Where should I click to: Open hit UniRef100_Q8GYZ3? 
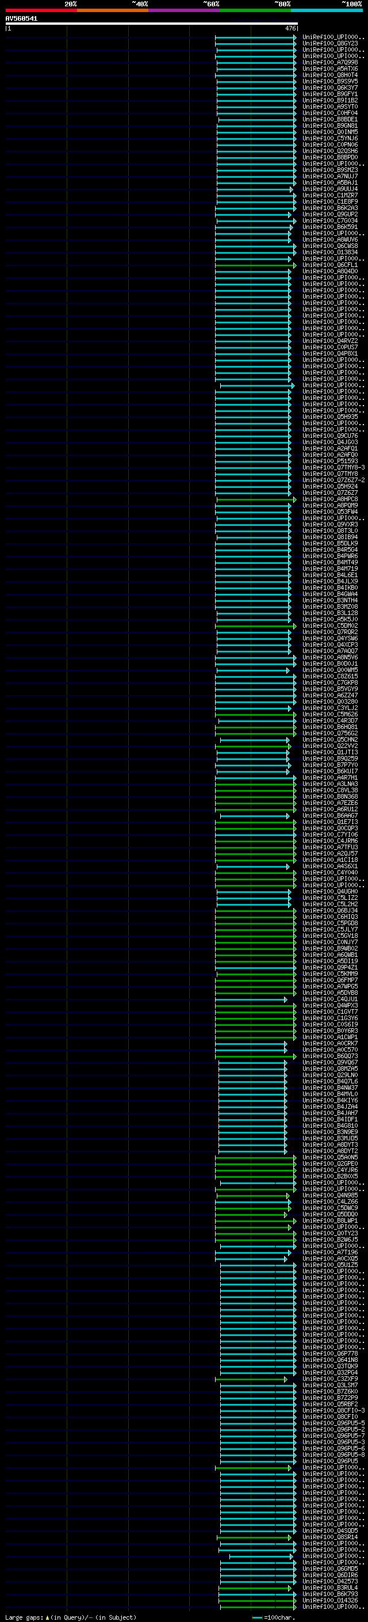330,44
